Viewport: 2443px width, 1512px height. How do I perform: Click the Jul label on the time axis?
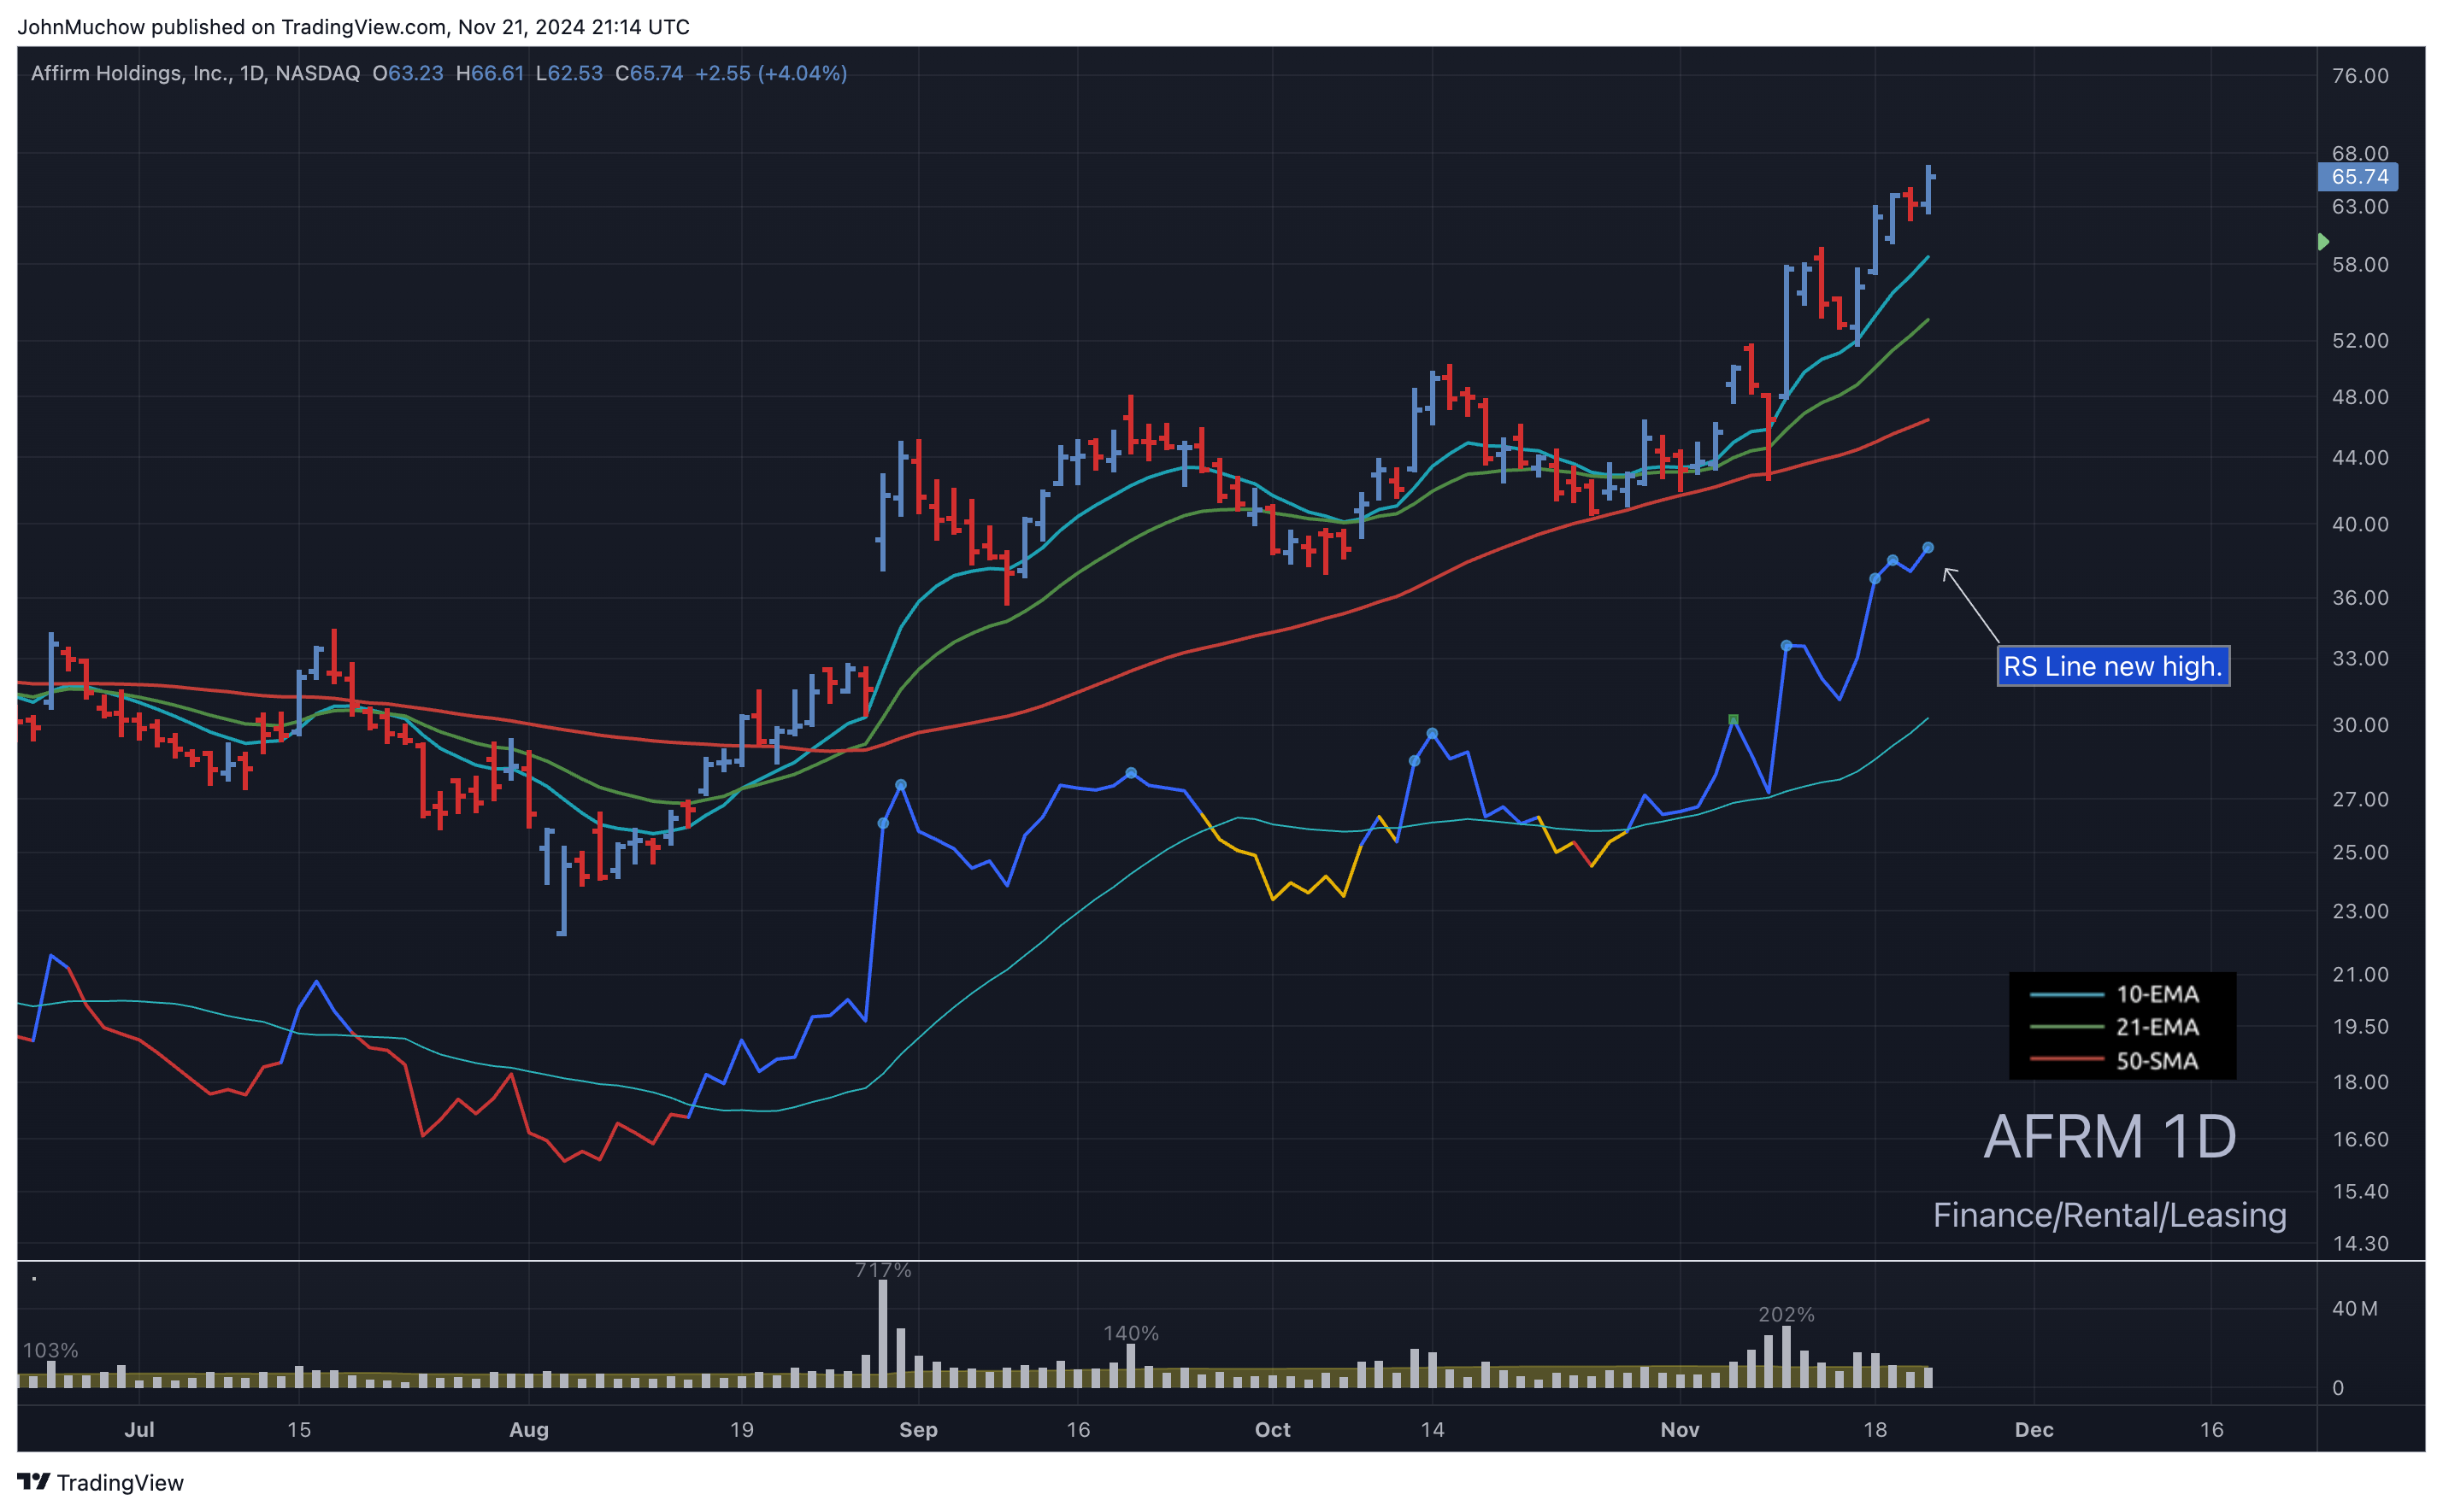tap(139, 1429)
